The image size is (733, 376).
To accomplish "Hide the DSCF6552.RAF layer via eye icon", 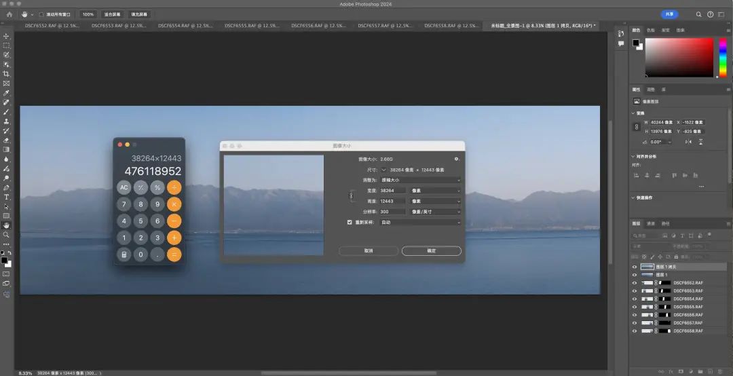I will [635, 282].
